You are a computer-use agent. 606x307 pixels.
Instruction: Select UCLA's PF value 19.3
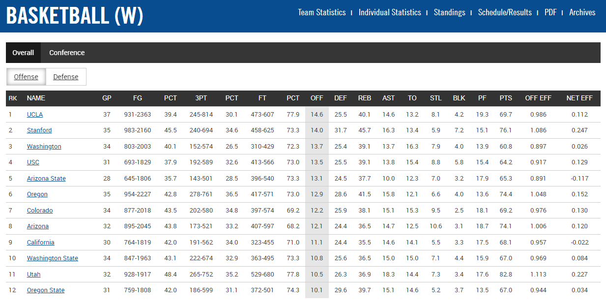point(482,115)
